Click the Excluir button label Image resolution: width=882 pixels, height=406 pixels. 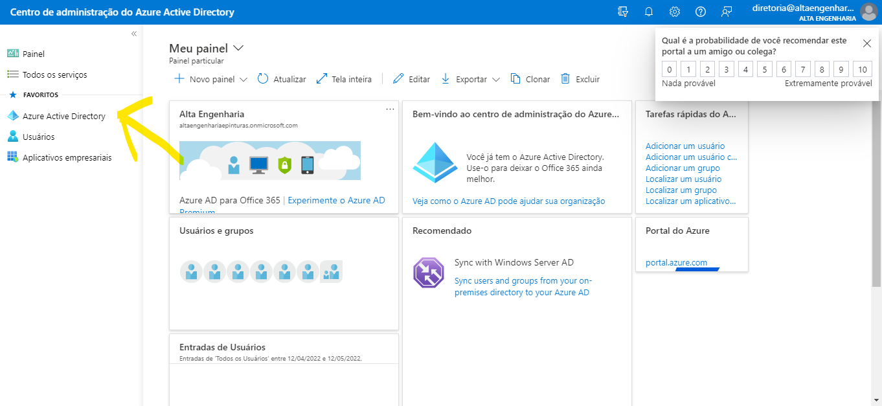[x=587, y=79]
